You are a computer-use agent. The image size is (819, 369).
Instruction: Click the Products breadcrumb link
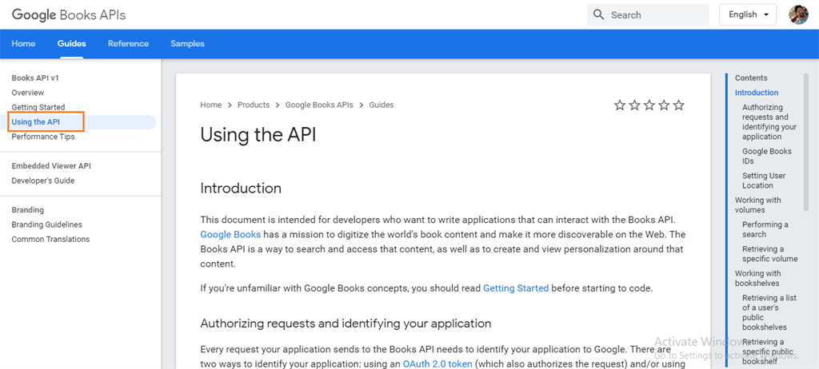(254, 105)
